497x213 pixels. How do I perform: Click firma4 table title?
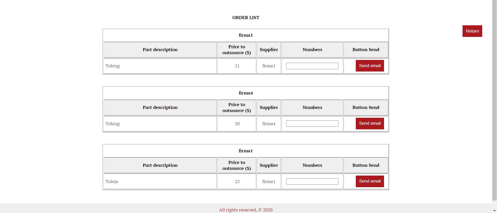(x=246, y=93)
